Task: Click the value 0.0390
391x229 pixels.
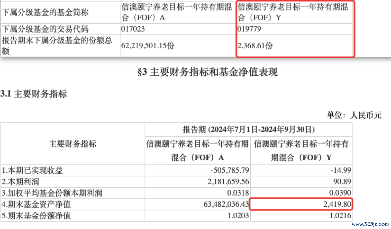Action: 341,193
